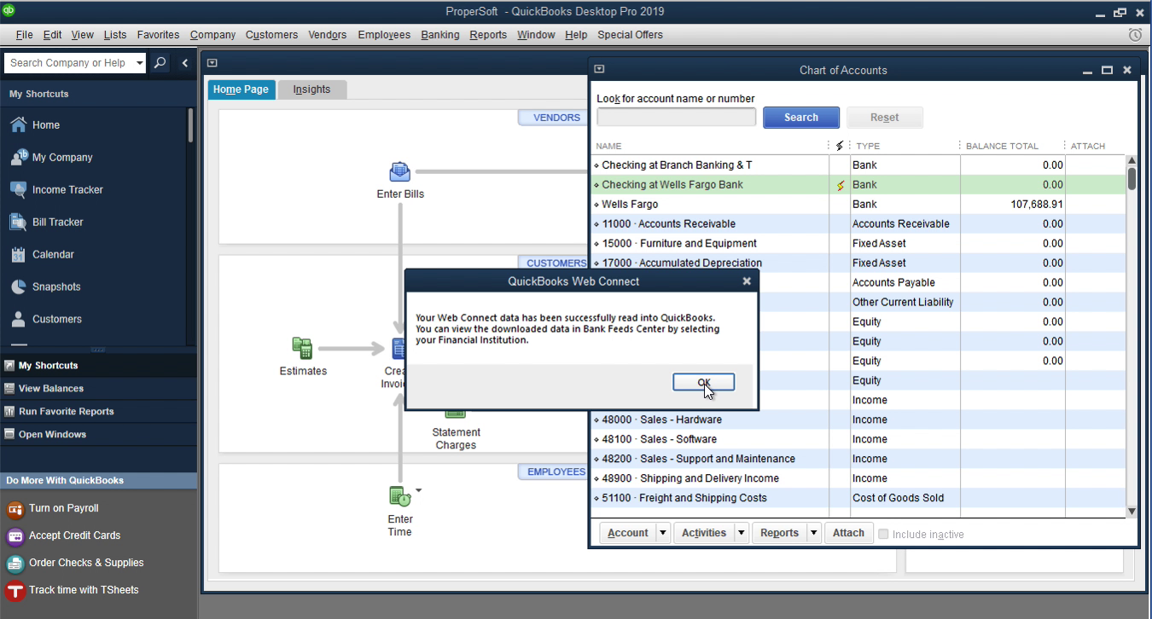Open the Vendors menu
Screen dimensions: 1152x619
click(328, 35)
